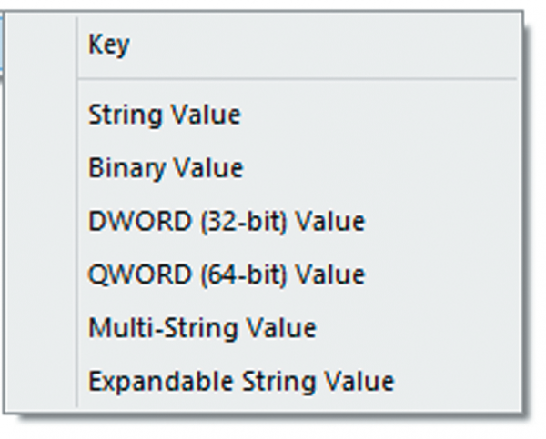Create a new registry Key
The height and width of the screenshot is (439, 546).
pos(109,45)
